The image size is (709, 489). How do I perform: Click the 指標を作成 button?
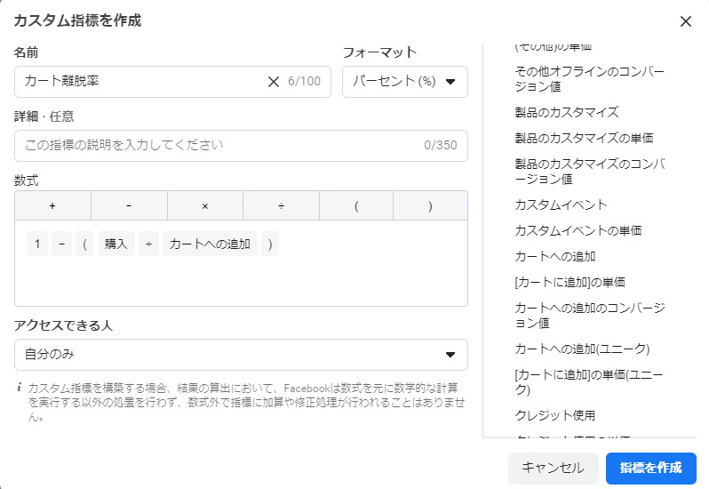tap(650, 468)
